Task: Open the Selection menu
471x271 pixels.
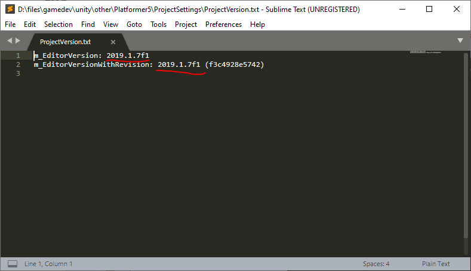Action: point(59,24)
